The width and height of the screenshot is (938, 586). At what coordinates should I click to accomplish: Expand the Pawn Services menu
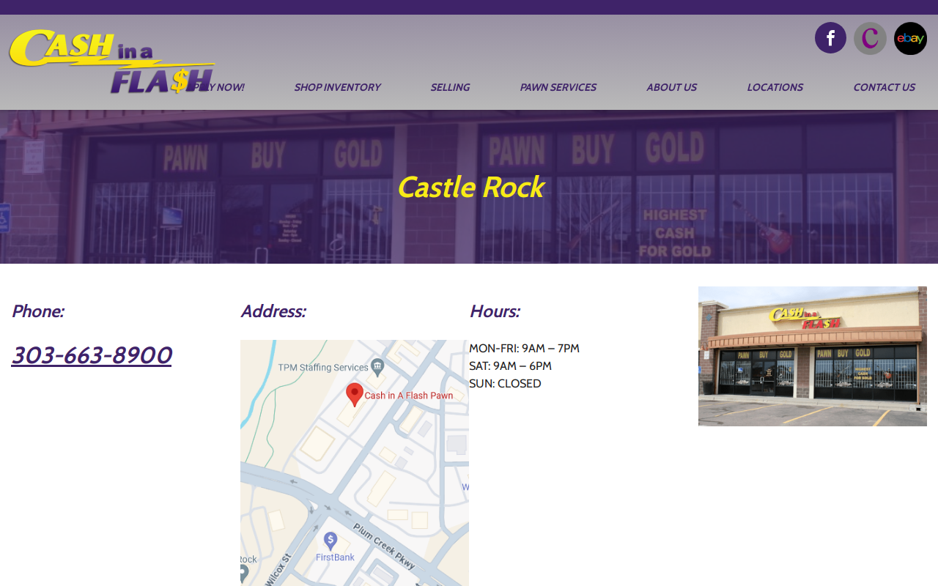point(558,87)
